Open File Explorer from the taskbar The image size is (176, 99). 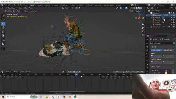(x=47, y=97)
